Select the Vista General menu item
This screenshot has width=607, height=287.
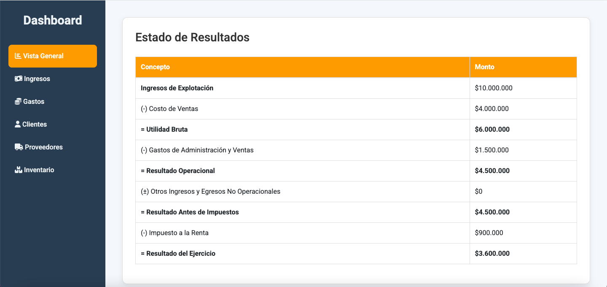pyautogui.click(x=53, y=56)
